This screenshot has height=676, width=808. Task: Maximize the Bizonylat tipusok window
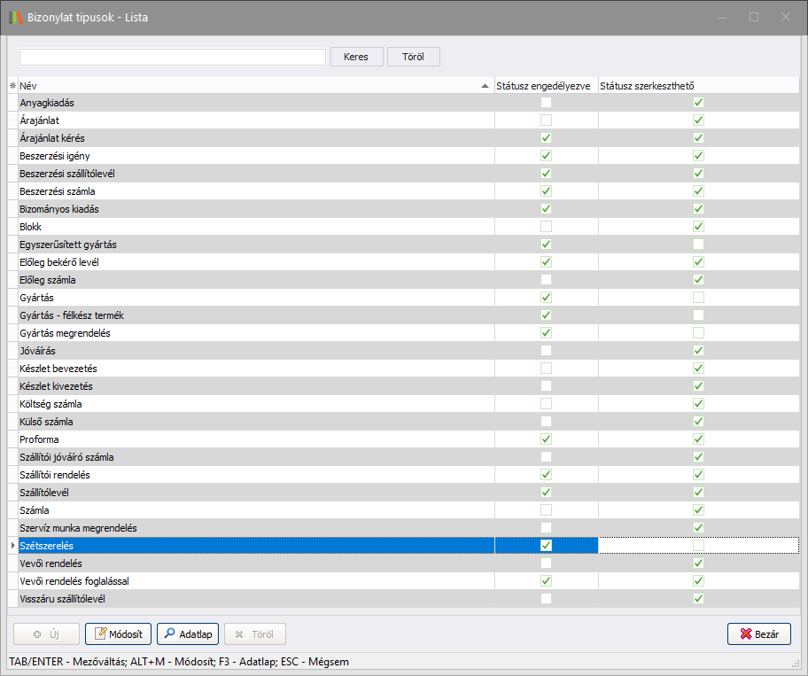pos(754,17)
